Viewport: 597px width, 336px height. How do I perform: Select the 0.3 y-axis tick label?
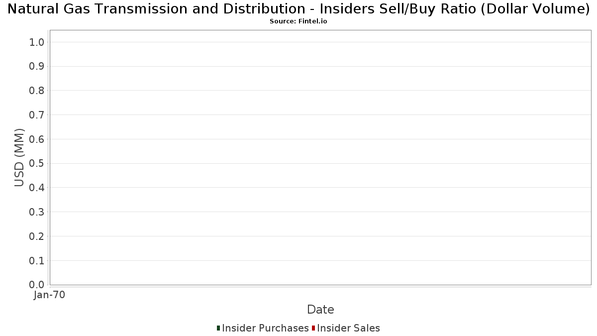(x=37, y=212)
